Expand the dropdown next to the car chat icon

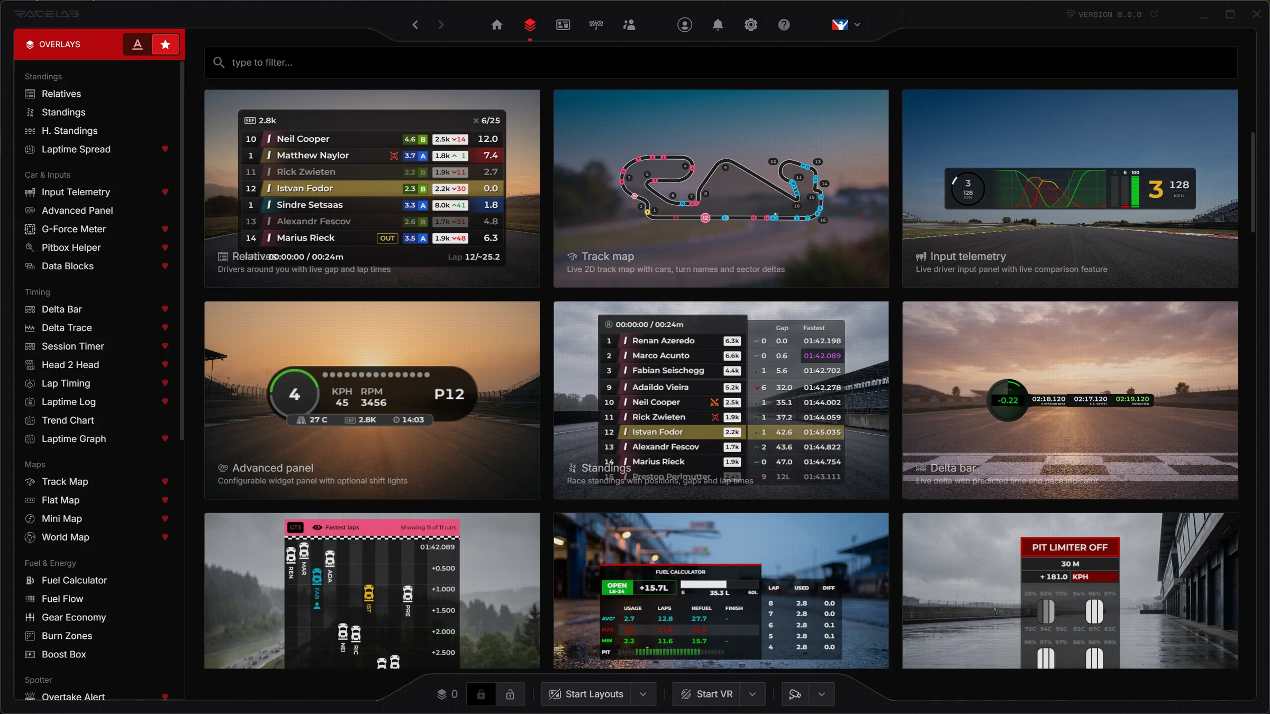[x=821, y=694]
